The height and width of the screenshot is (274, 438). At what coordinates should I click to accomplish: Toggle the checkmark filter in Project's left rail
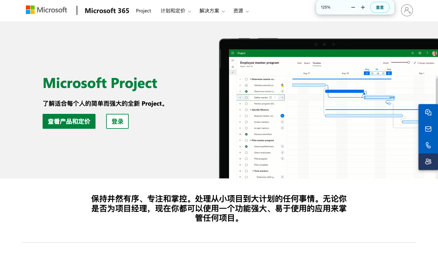click(233, 72)
